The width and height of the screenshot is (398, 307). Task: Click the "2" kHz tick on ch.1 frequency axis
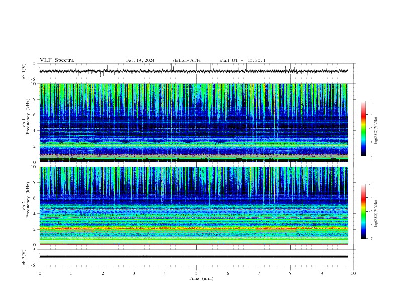click(x=35, y=146)
